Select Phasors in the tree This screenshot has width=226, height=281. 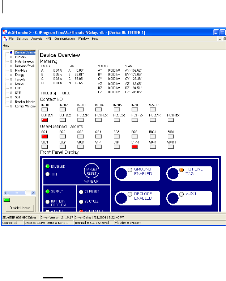20,57
